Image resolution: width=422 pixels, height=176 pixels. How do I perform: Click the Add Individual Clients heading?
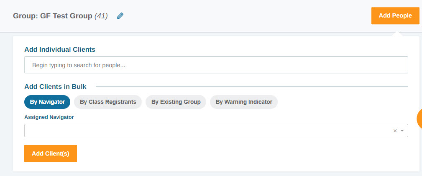coord(60,49)
